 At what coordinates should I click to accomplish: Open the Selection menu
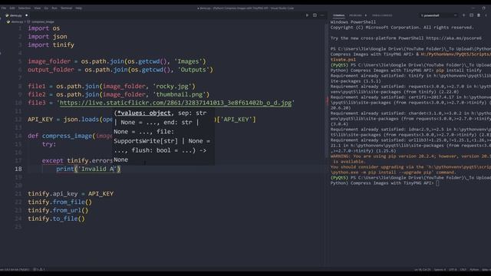pyautogui.click(x=24, y=8)
